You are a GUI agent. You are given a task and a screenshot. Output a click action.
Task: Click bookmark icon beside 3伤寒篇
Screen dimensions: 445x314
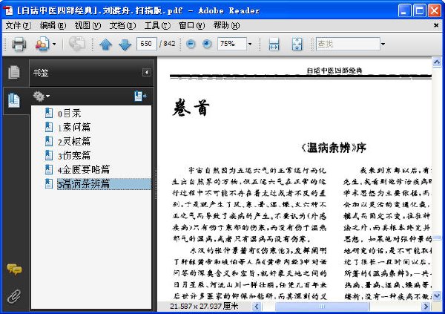coord(49,155)
